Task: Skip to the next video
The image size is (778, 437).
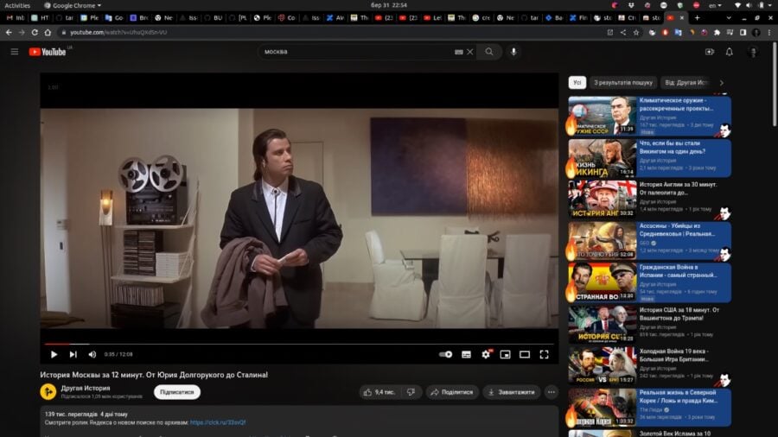Action: (73, 354)
